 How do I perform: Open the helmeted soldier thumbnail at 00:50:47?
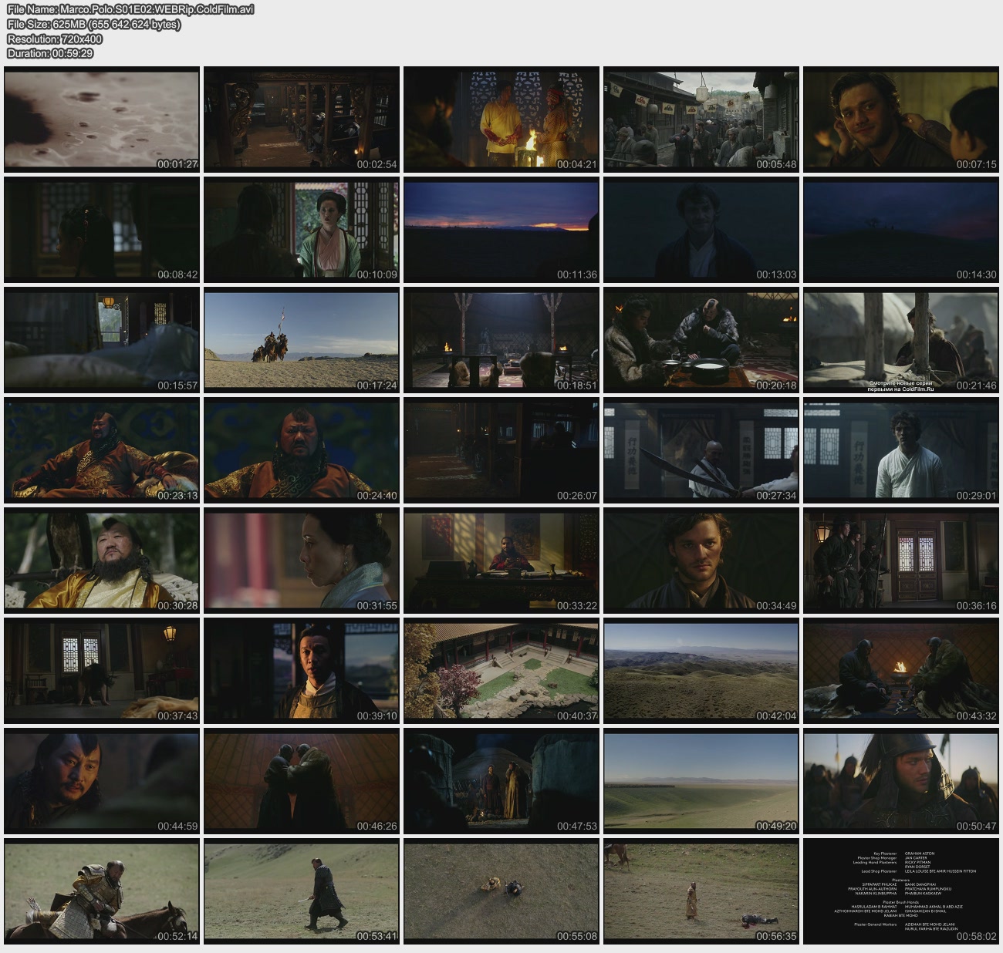pos(900,782)
